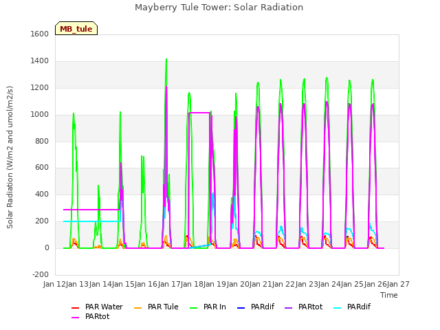
Task: Toggle the PAR In legend entry
Action: (208, 307)
